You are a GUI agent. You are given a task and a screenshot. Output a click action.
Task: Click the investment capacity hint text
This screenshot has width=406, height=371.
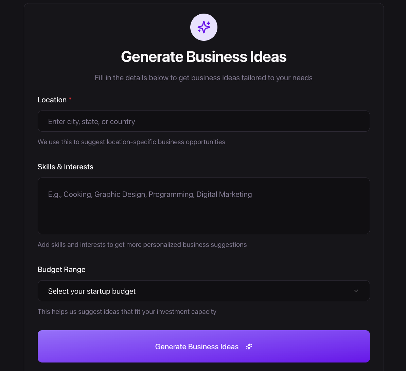[x=127, y=311]
